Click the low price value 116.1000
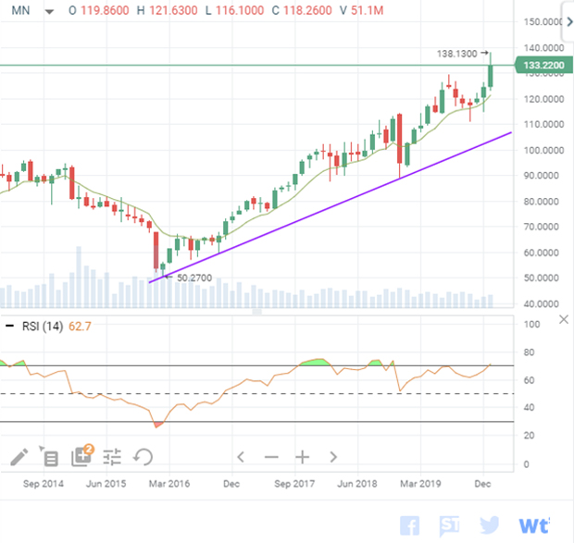574x543 pixels. (x=240, y=10)
